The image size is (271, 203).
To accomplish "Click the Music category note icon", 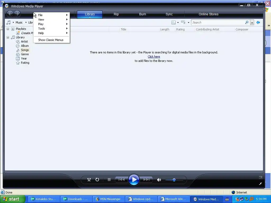I will point(8,22).
